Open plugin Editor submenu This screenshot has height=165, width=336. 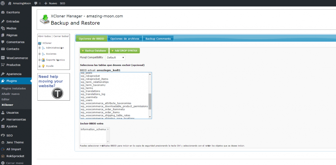tap(5, 99)
